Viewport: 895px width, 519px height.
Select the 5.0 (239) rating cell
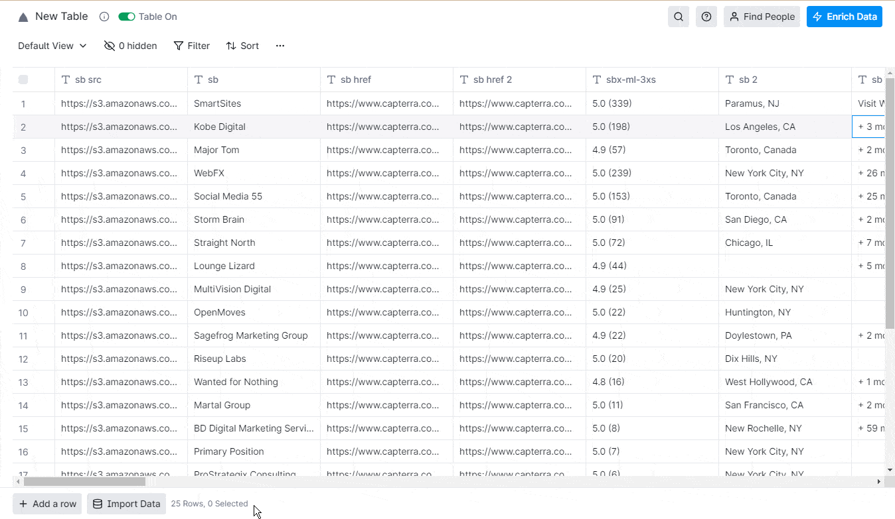[652, 173]
